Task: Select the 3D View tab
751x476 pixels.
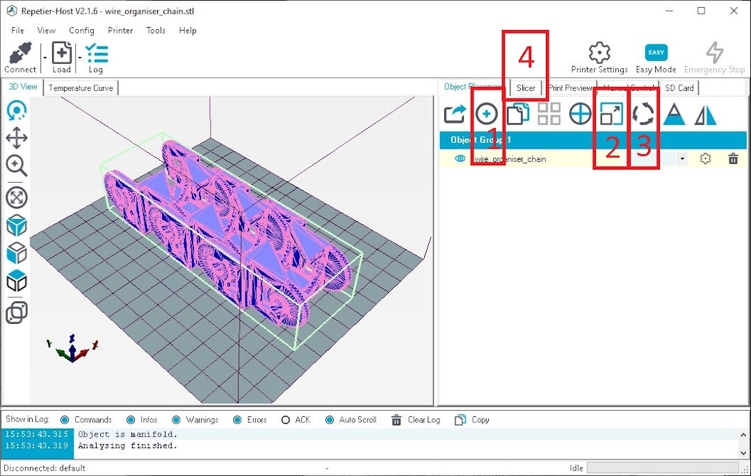Action: tap(23, 87)
